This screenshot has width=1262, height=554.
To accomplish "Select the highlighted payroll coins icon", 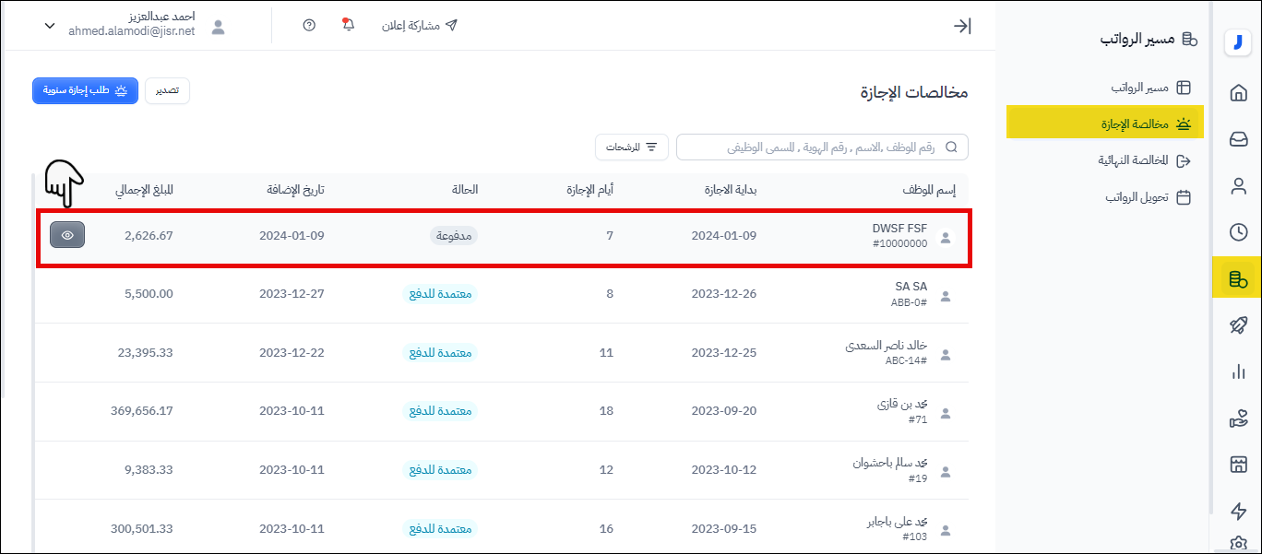I will [1237, 278].
